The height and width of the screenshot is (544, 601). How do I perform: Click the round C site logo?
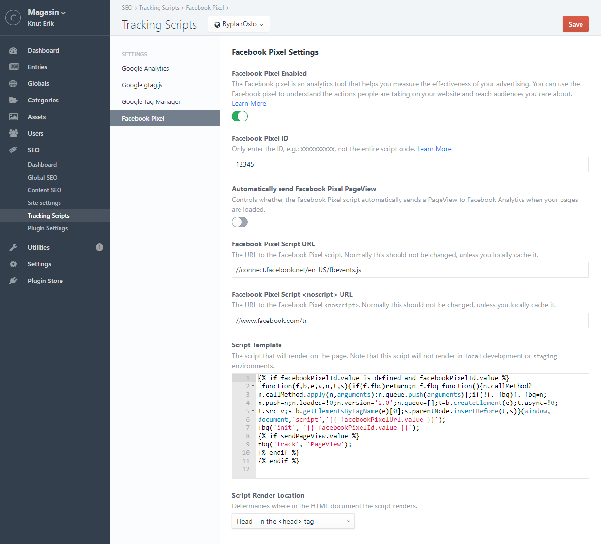(13, 18)
